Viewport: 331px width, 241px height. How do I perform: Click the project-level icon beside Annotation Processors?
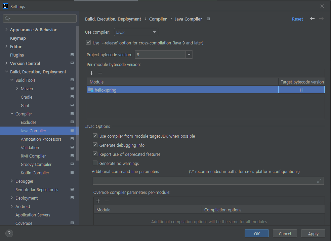point(72,139)
